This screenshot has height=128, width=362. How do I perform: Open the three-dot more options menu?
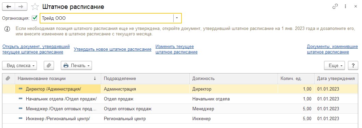coord(345,6)
